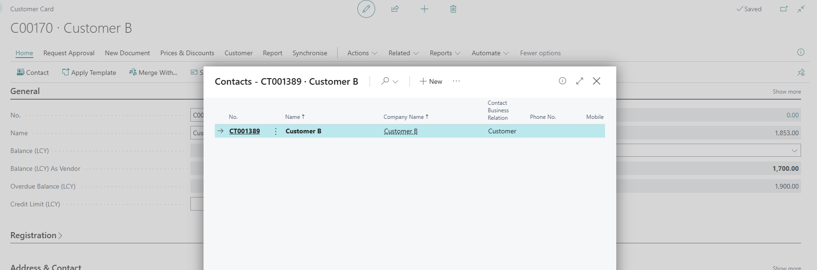Click the search magnifier in Contacts dialog
The image size is (817, 270).
pyautogui.click(x=385, y=81)
